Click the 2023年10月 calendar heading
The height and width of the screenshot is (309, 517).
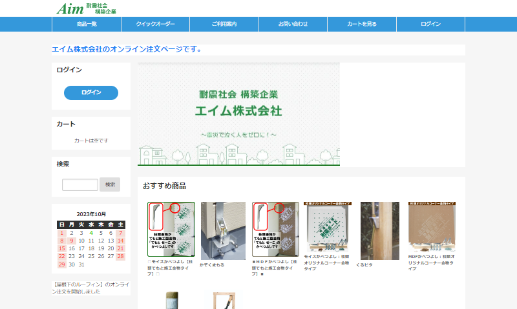pyautogui.click(x=91, y=214)
